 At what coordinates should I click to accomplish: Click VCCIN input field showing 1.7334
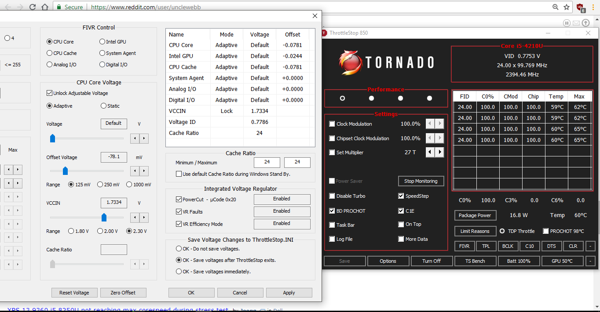tap(114, 203)
